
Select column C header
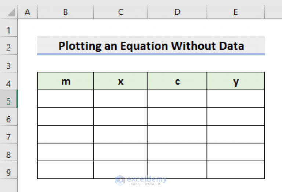120,12
